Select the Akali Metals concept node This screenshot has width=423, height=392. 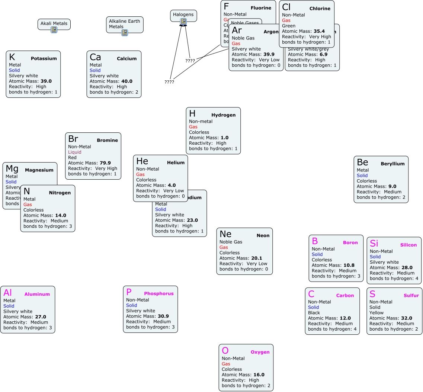[54, 23]
